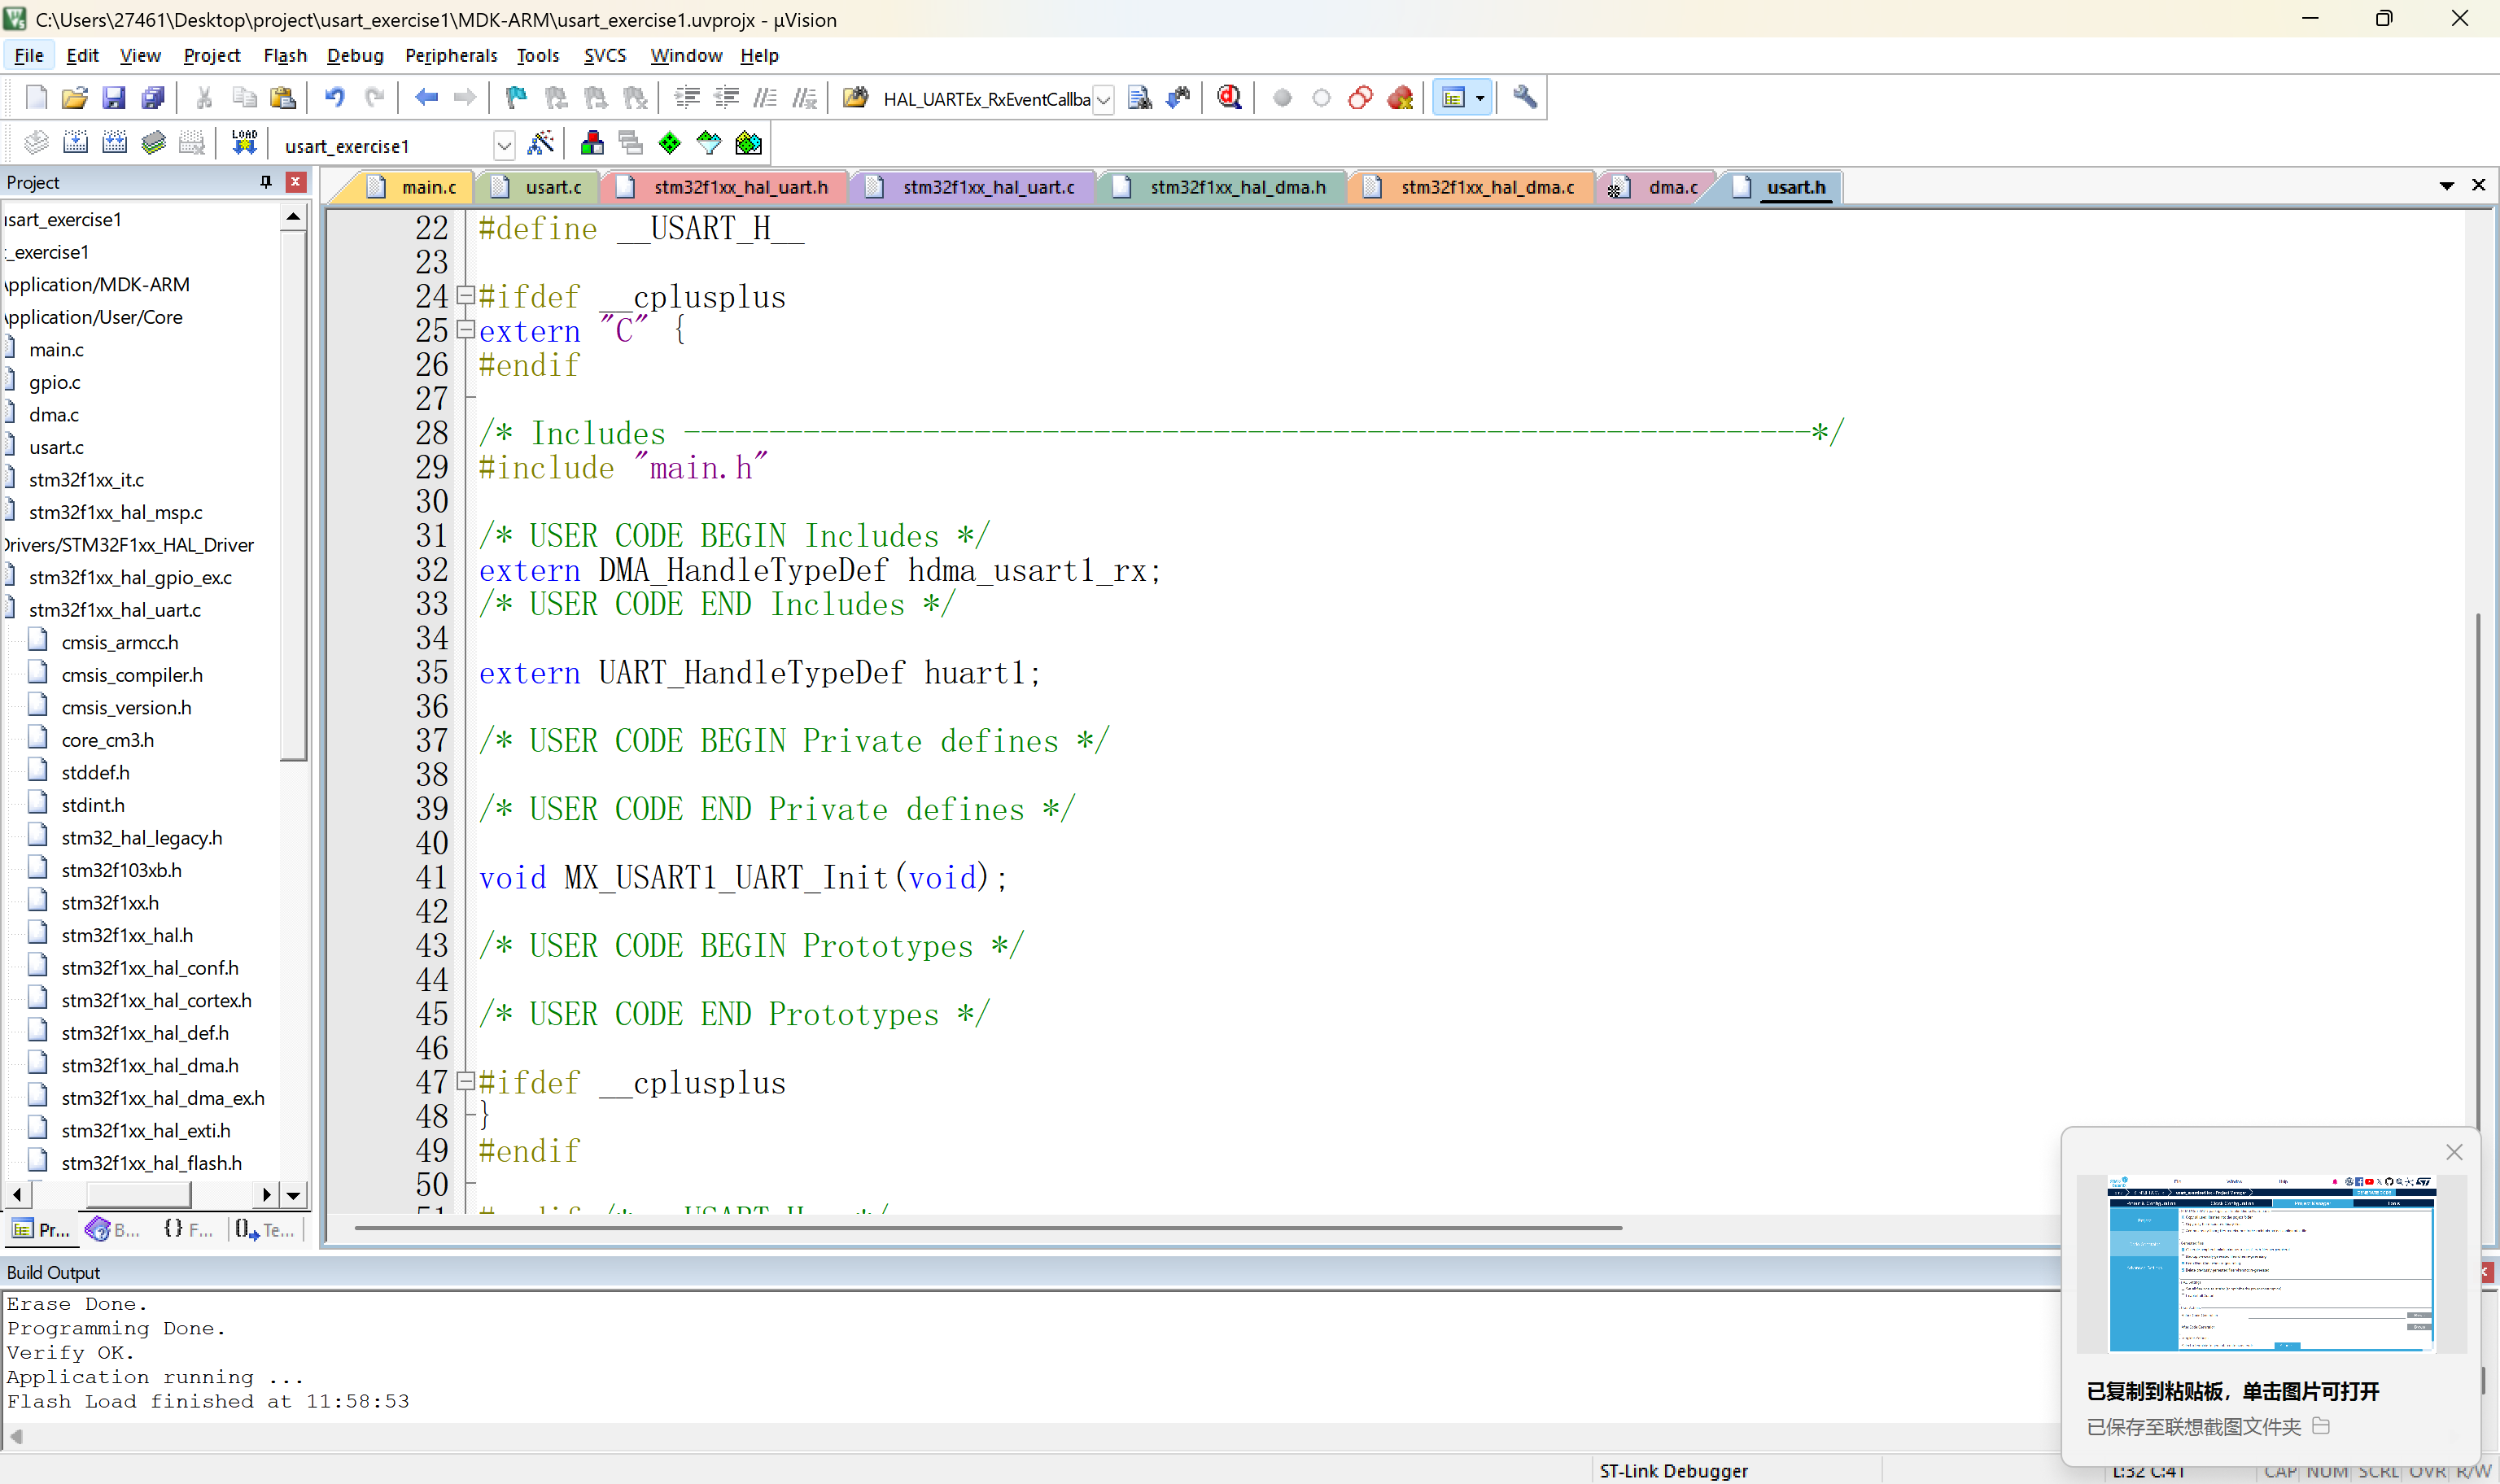Open the window layout dropdown arrow
Viewport: 2500px width, 1484px height.
click(1480, 98)
